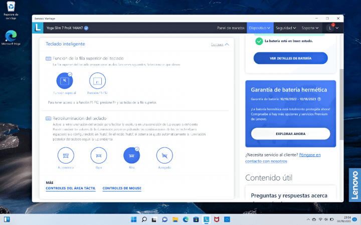Collapse the Teclado inteligente section
This screenshot has width=361, height=225.
pyautogui.click(x=220, y=44)
